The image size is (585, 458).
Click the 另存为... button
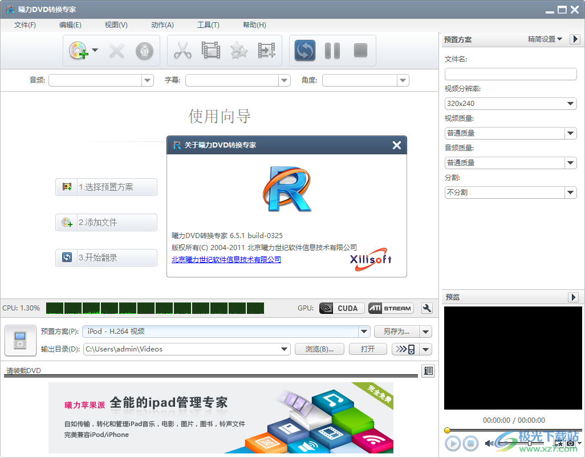coord(397,332)
